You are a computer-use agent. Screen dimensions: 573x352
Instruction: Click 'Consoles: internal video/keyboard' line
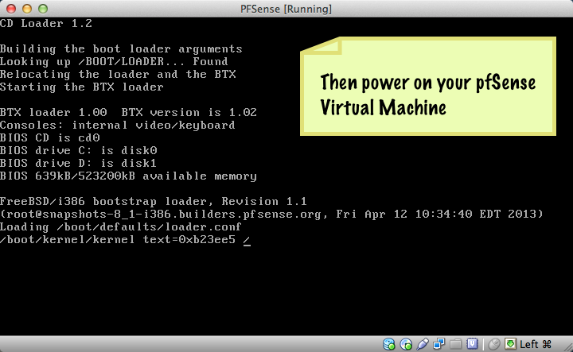[x=117, y=125]
